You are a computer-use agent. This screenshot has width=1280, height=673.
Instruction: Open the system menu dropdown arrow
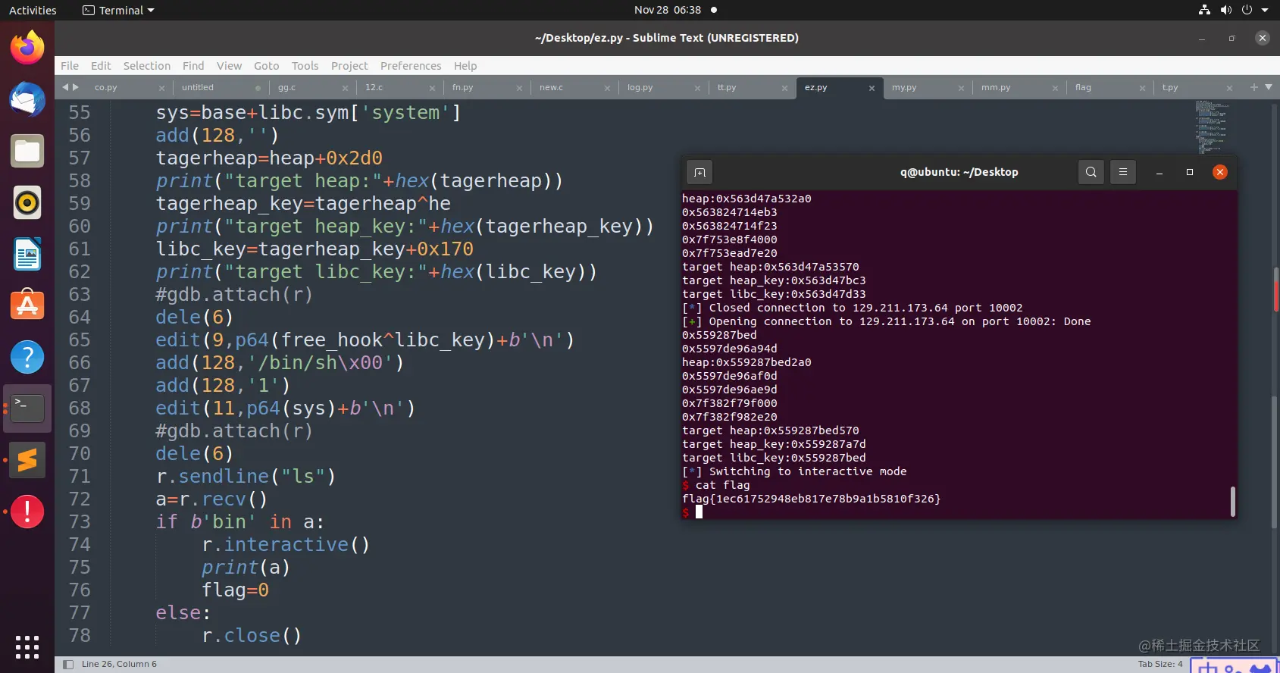pyautogui.click(x=1265, y=10)
